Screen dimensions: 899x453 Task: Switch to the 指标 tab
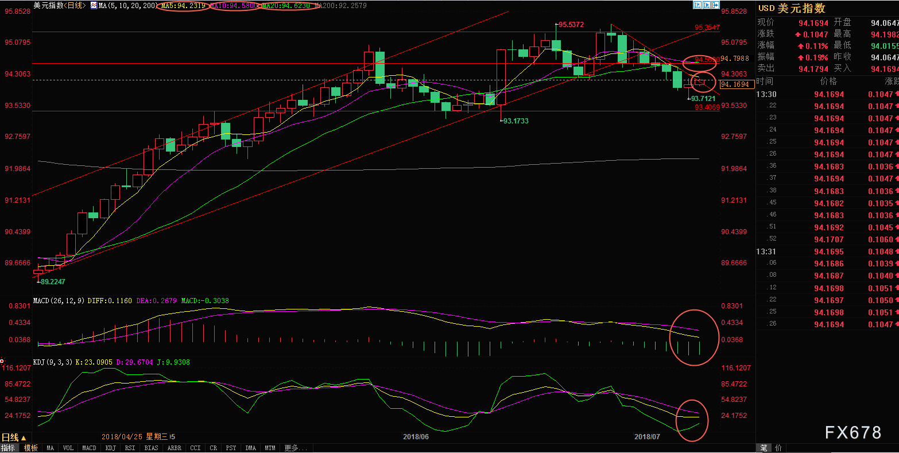point(8,448)
